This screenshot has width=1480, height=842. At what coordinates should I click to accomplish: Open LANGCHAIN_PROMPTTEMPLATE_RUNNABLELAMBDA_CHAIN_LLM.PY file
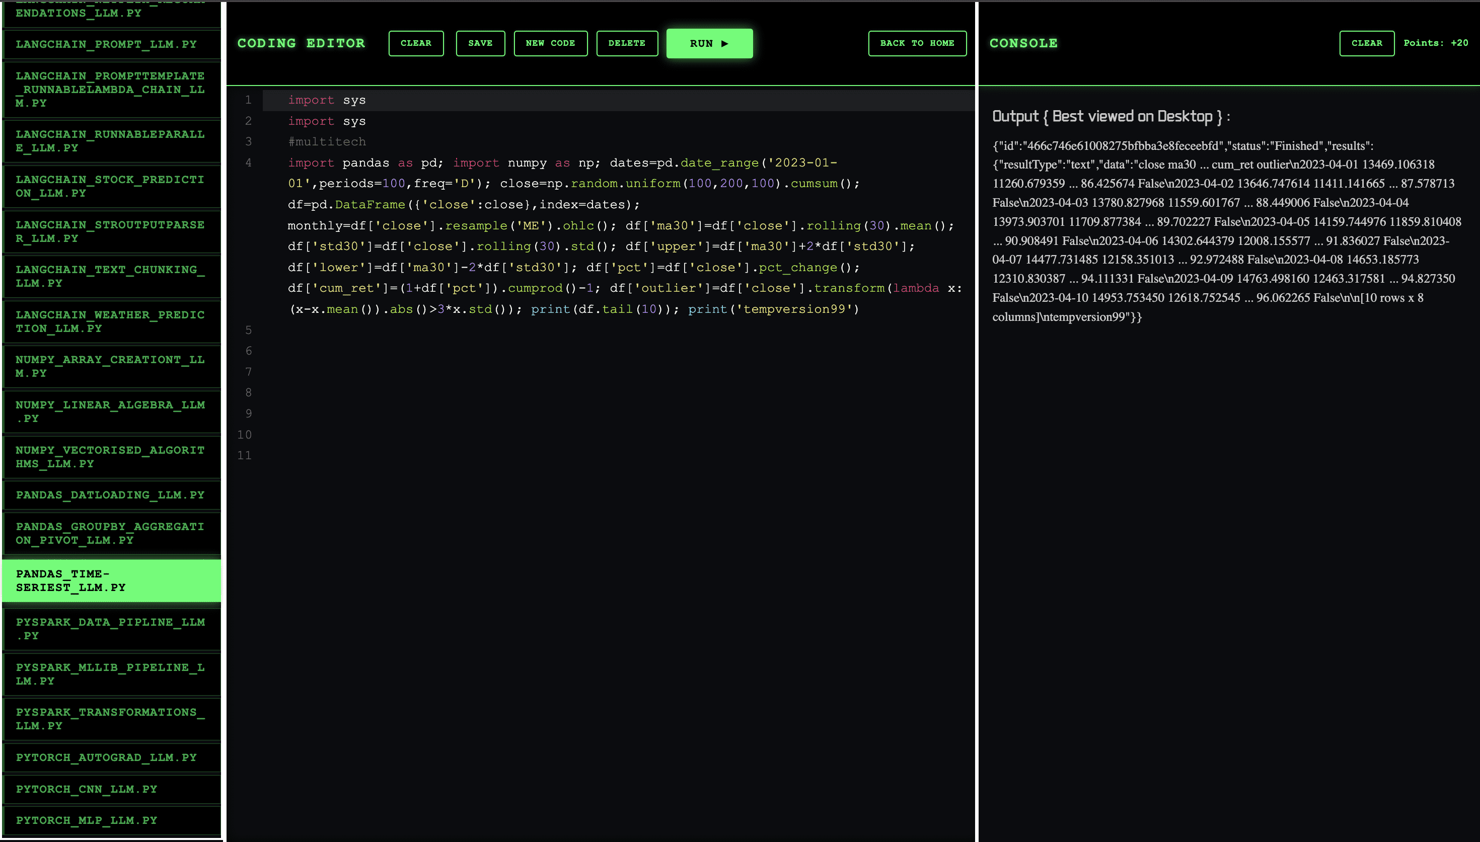tap(112, 89)
